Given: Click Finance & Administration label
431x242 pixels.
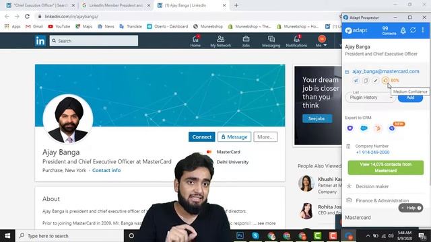Looking at the screenshot, I should point(383,200).
